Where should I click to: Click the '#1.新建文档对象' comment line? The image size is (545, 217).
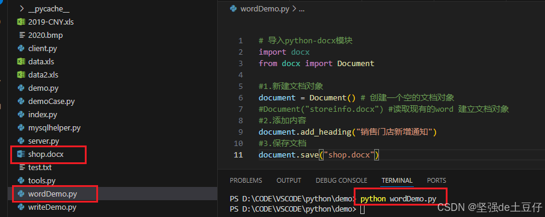click(291, 87)
